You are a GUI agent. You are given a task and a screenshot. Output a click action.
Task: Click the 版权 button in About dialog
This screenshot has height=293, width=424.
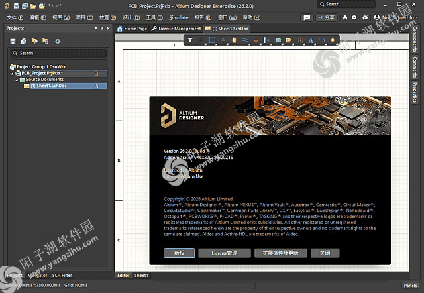[180, 253]
